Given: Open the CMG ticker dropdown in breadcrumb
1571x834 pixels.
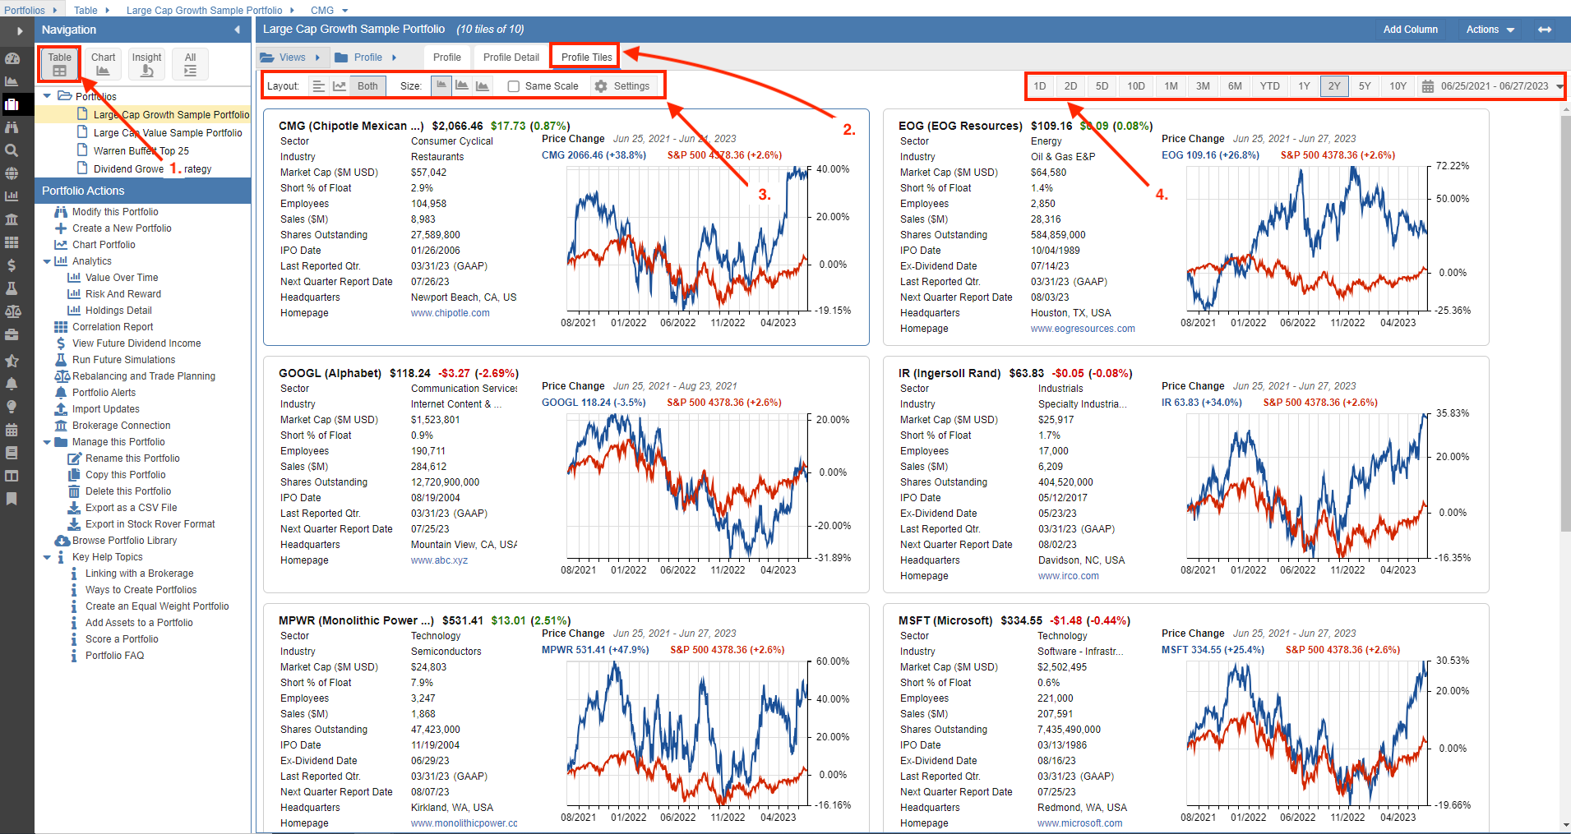Looking at the screenshot, I should pyautogui.click(x=329, y=10).
